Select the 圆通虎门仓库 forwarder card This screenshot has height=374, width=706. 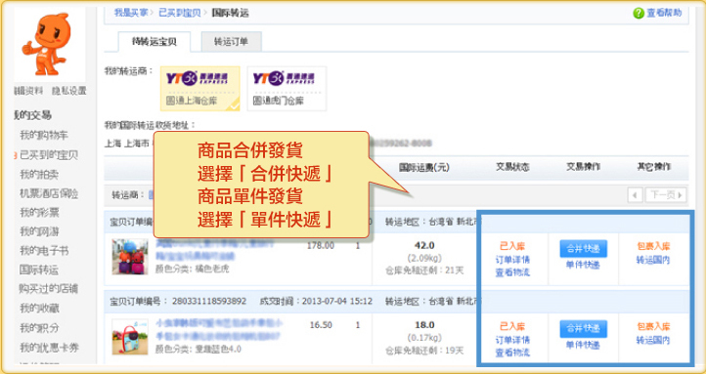(287, 89)
